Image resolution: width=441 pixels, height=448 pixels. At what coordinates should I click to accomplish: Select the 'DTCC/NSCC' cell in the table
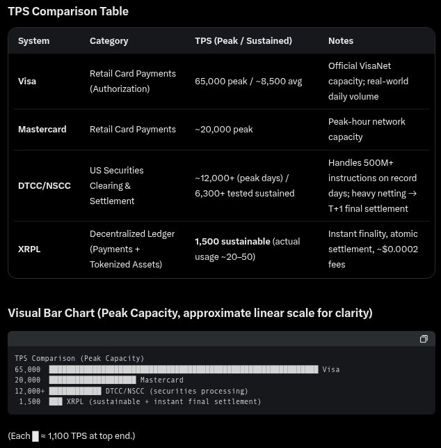[45, 186]
